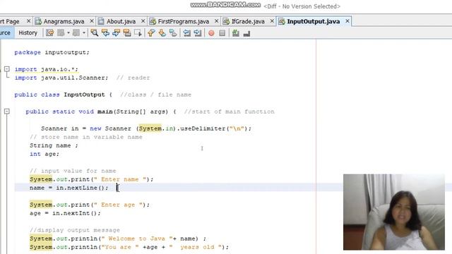Screen dimensions: 452x254
Task: Click the '// input value for name' comment
Action: (x=73, y=171)
